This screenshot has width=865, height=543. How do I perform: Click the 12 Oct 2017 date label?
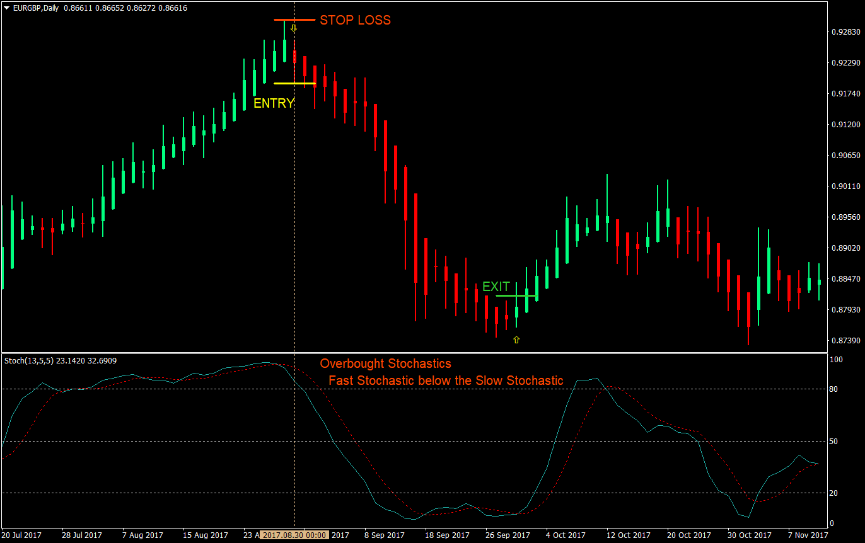point(629,535)
